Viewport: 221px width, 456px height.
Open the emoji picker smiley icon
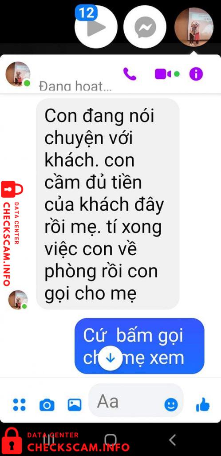(171, 404)
